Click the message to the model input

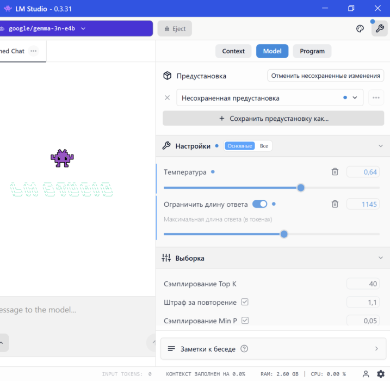click(78, 310)
